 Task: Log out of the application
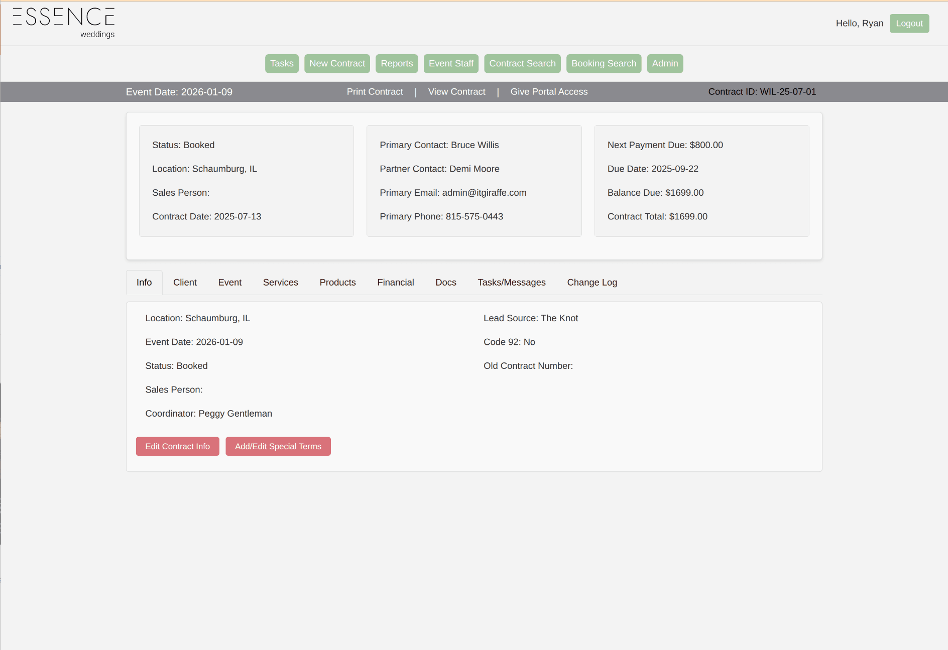coord(909,23)
